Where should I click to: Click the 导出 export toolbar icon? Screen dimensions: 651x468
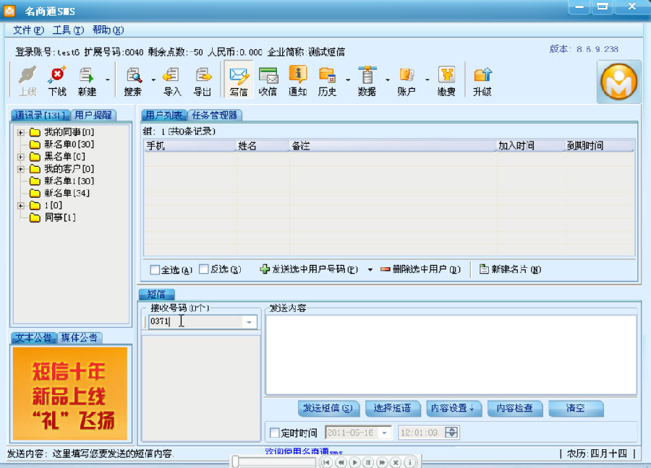[203, 81]
